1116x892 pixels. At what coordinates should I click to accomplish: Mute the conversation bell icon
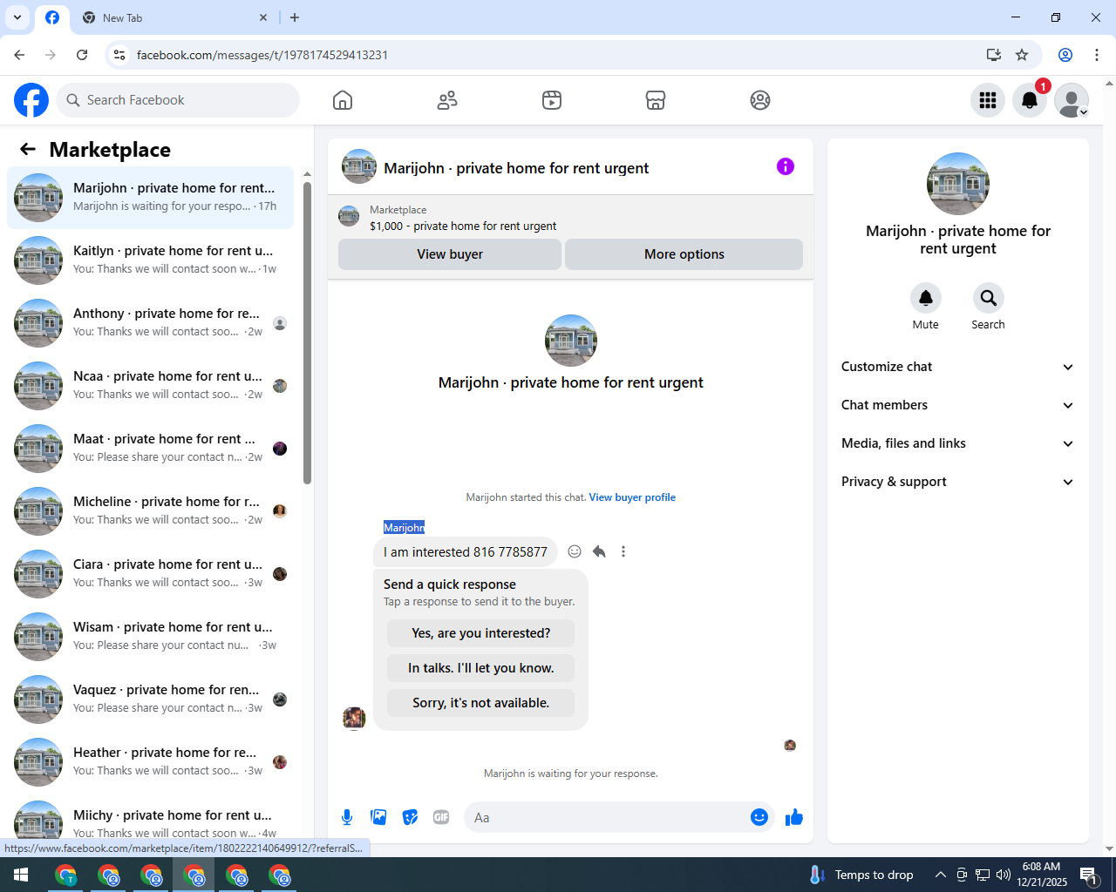coord(926,298)
